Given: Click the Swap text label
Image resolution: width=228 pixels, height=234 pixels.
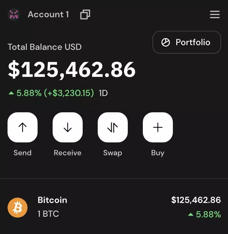Looking at the screenshot, I should pos(113,153).
